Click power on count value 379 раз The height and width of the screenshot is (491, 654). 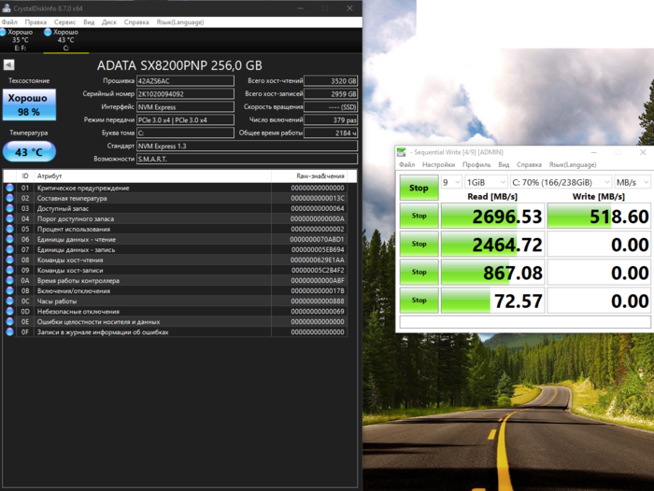(x=331, y=119)
